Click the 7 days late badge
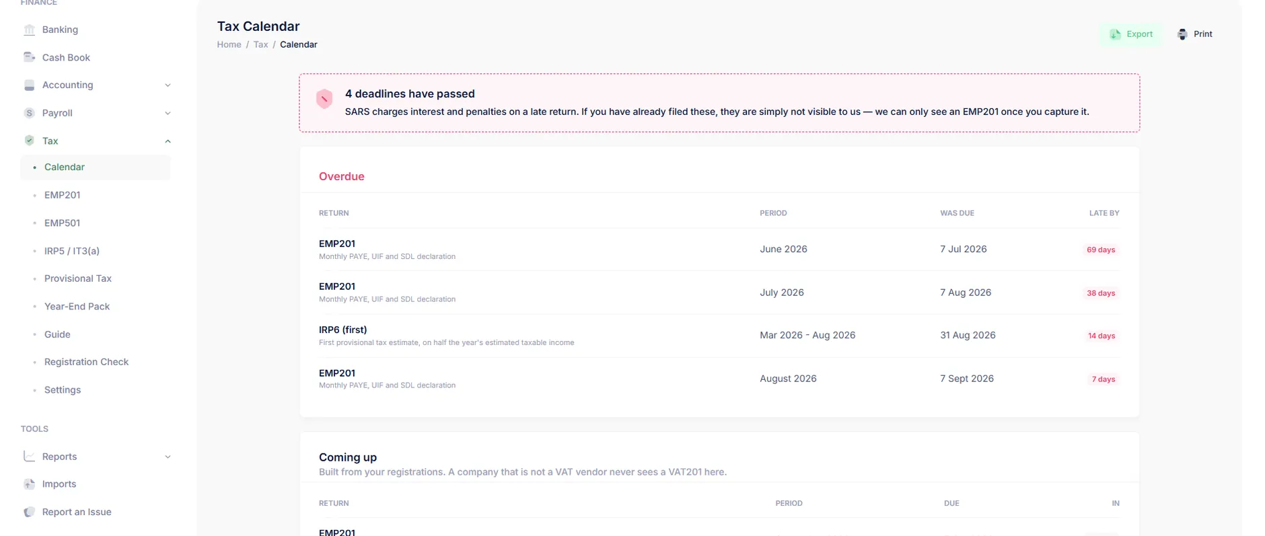Image resolution: width=1265 pixels, height=536 pixels. (x=1104, y=379)
